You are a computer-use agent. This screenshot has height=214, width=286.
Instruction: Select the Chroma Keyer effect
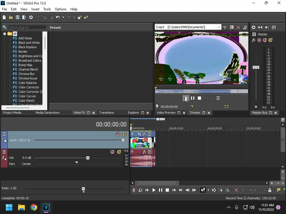(28, 78)
